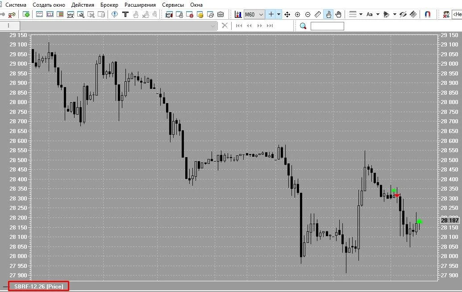Toggle the crosshair cursor mode
The height and width of the screenshot is (292, 462).
(271, 14)
